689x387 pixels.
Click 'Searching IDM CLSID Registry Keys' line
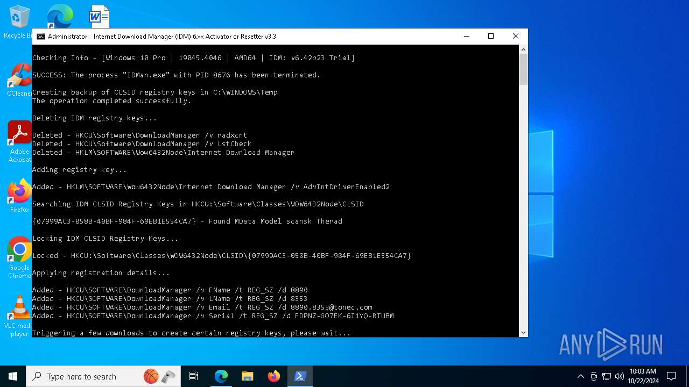(x=198, y=204)
